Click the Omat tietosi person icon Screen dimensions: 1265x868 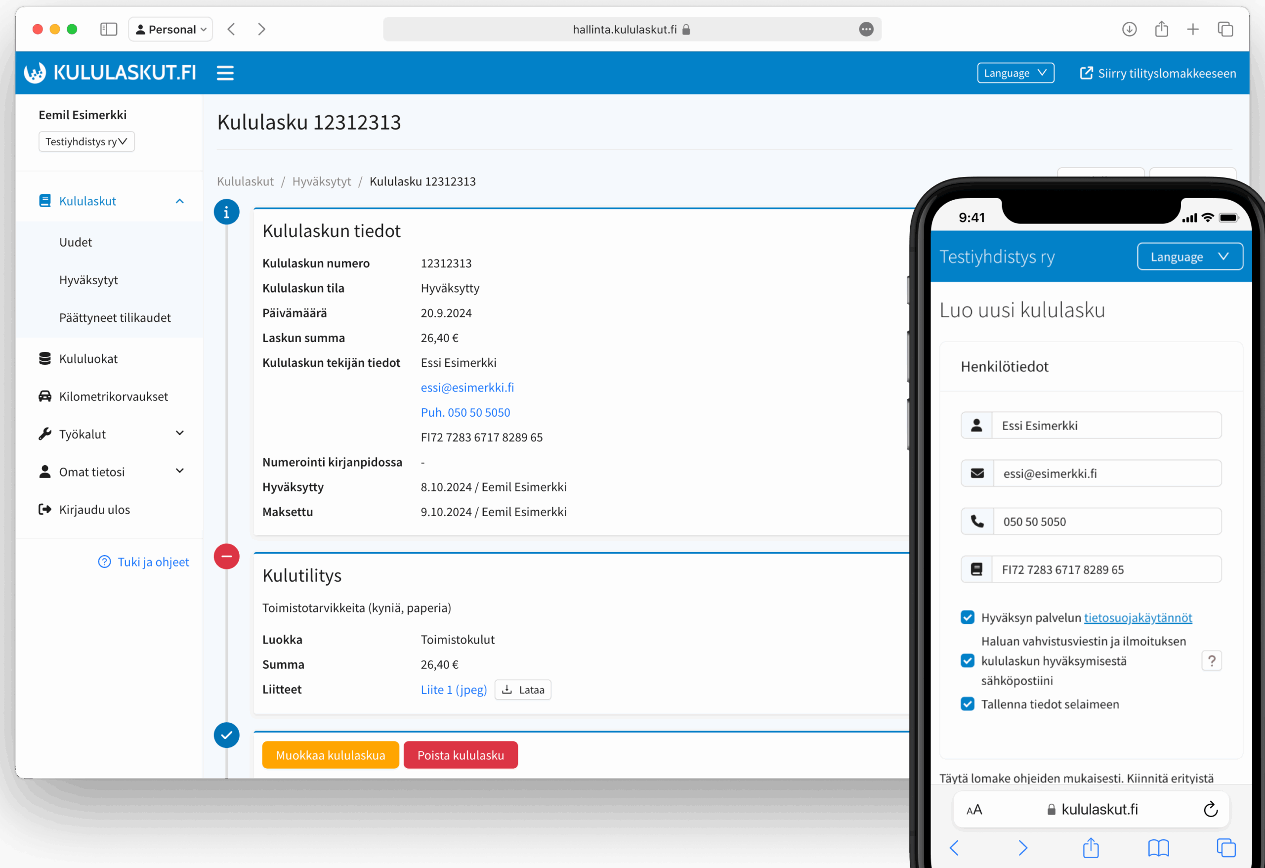[45, 472]
